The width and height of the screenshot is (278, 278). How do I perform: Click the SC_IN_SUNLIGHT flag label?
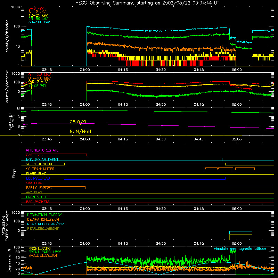[x=40, y=164]
